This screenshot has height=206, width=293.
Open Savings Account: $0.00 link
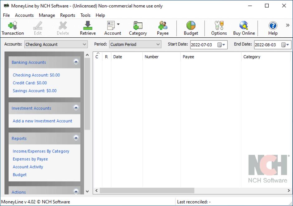click(35, 91)
